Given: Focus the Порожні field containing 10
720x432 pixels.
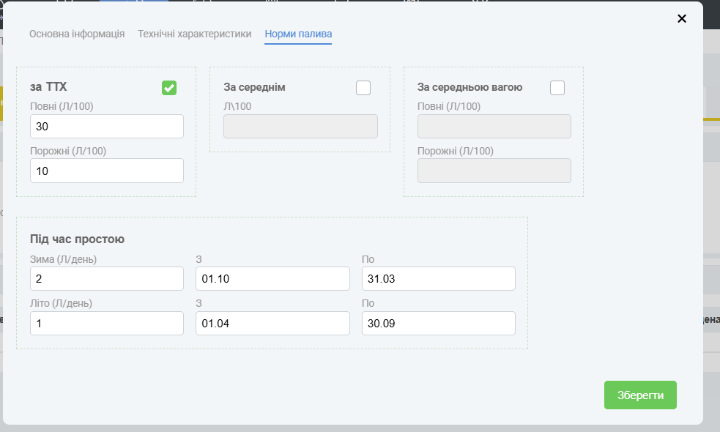Looking at the screenshot, I should 107,171.
